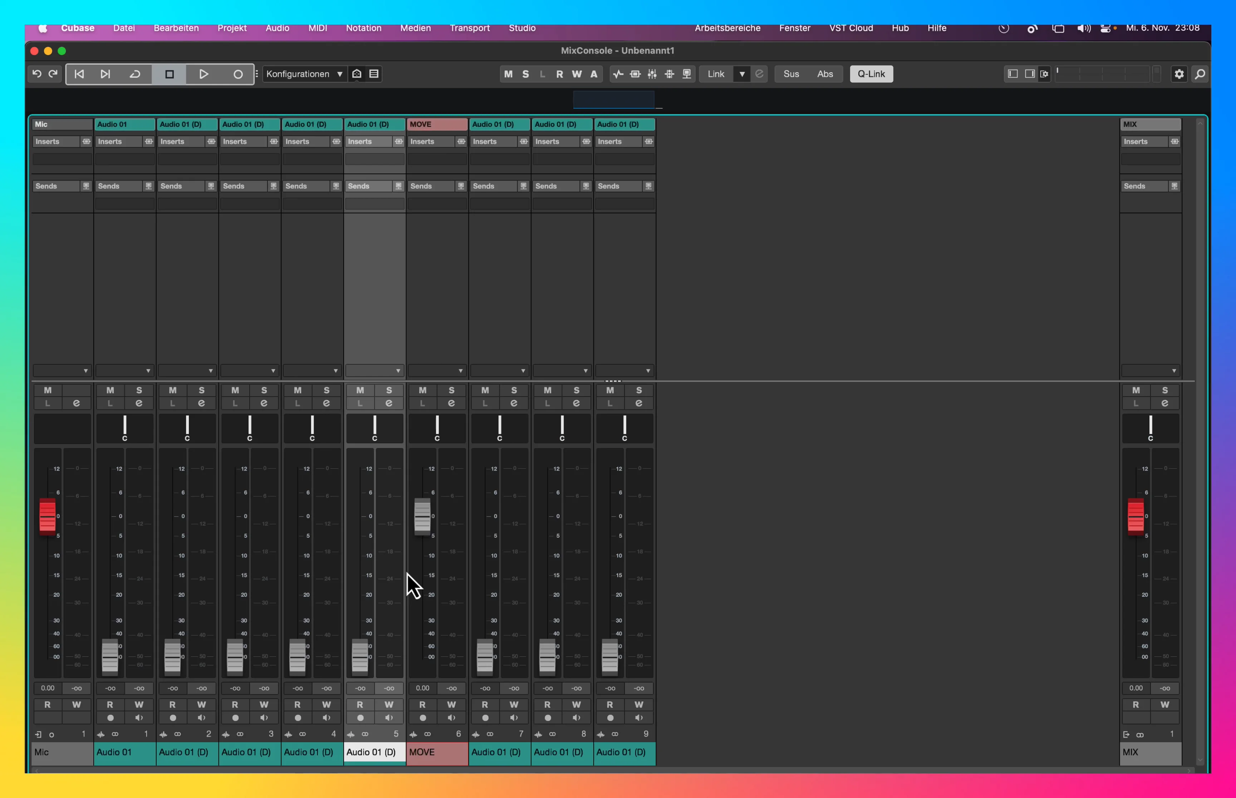Open the Transport menu
The image size is (1236, 798).
point(469,28)
